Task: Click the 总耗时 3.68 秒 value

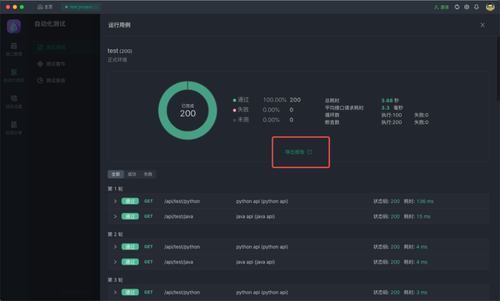Action: point(390,101)
